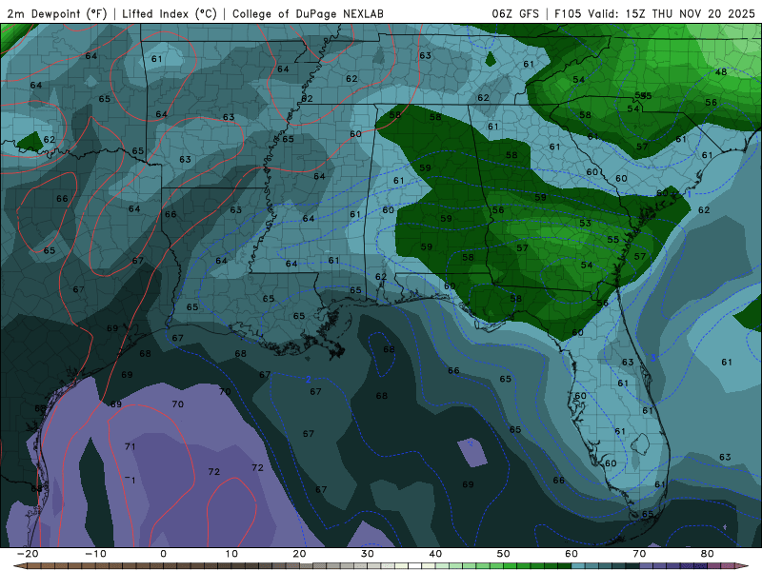Click the 53 dewpoint value in Georgia

[x=585, y=223]
